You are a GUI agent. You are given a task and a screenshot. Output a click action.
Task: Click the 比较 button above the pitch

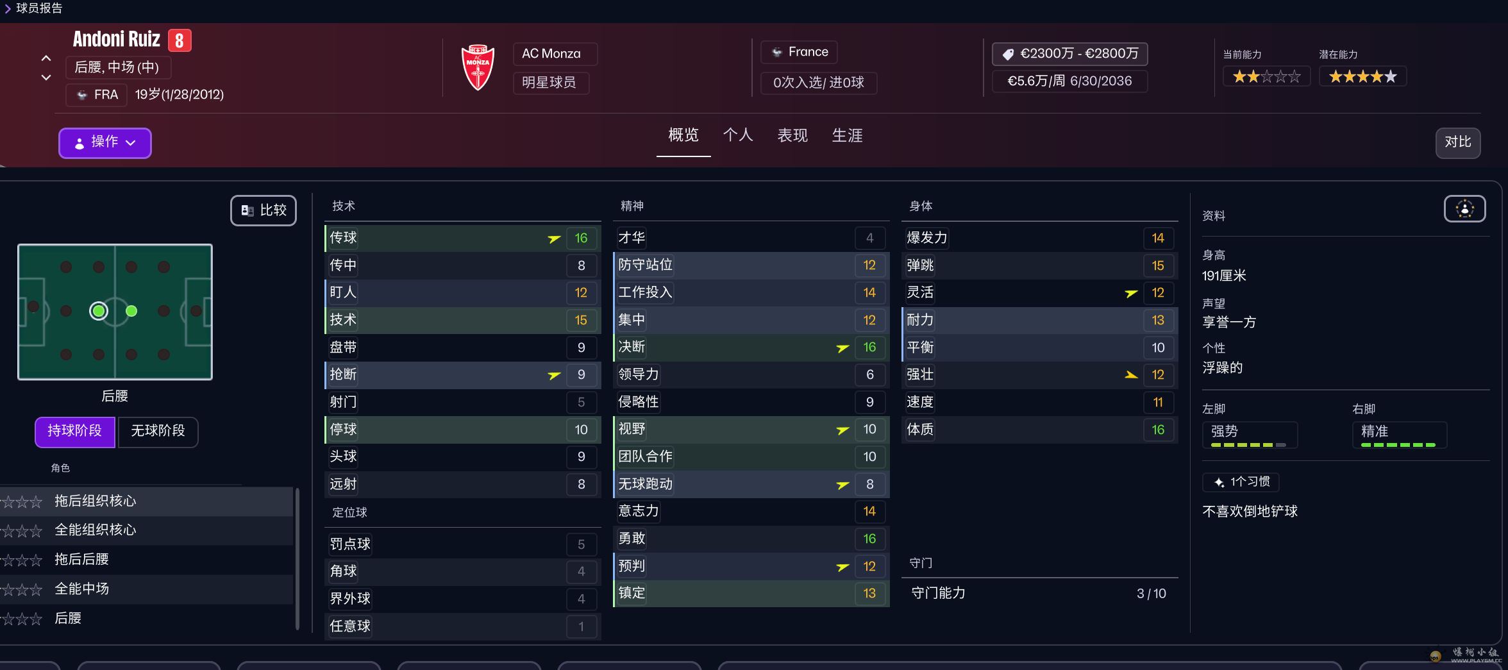tap(263, 210)
